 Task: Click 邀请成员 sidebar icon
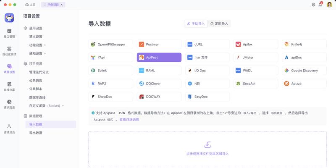9,129
